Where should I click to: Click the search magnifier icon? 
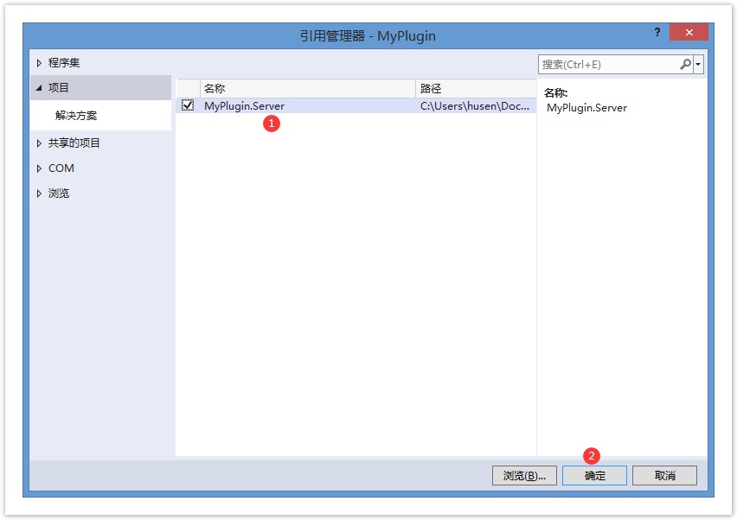coord(685,65)
